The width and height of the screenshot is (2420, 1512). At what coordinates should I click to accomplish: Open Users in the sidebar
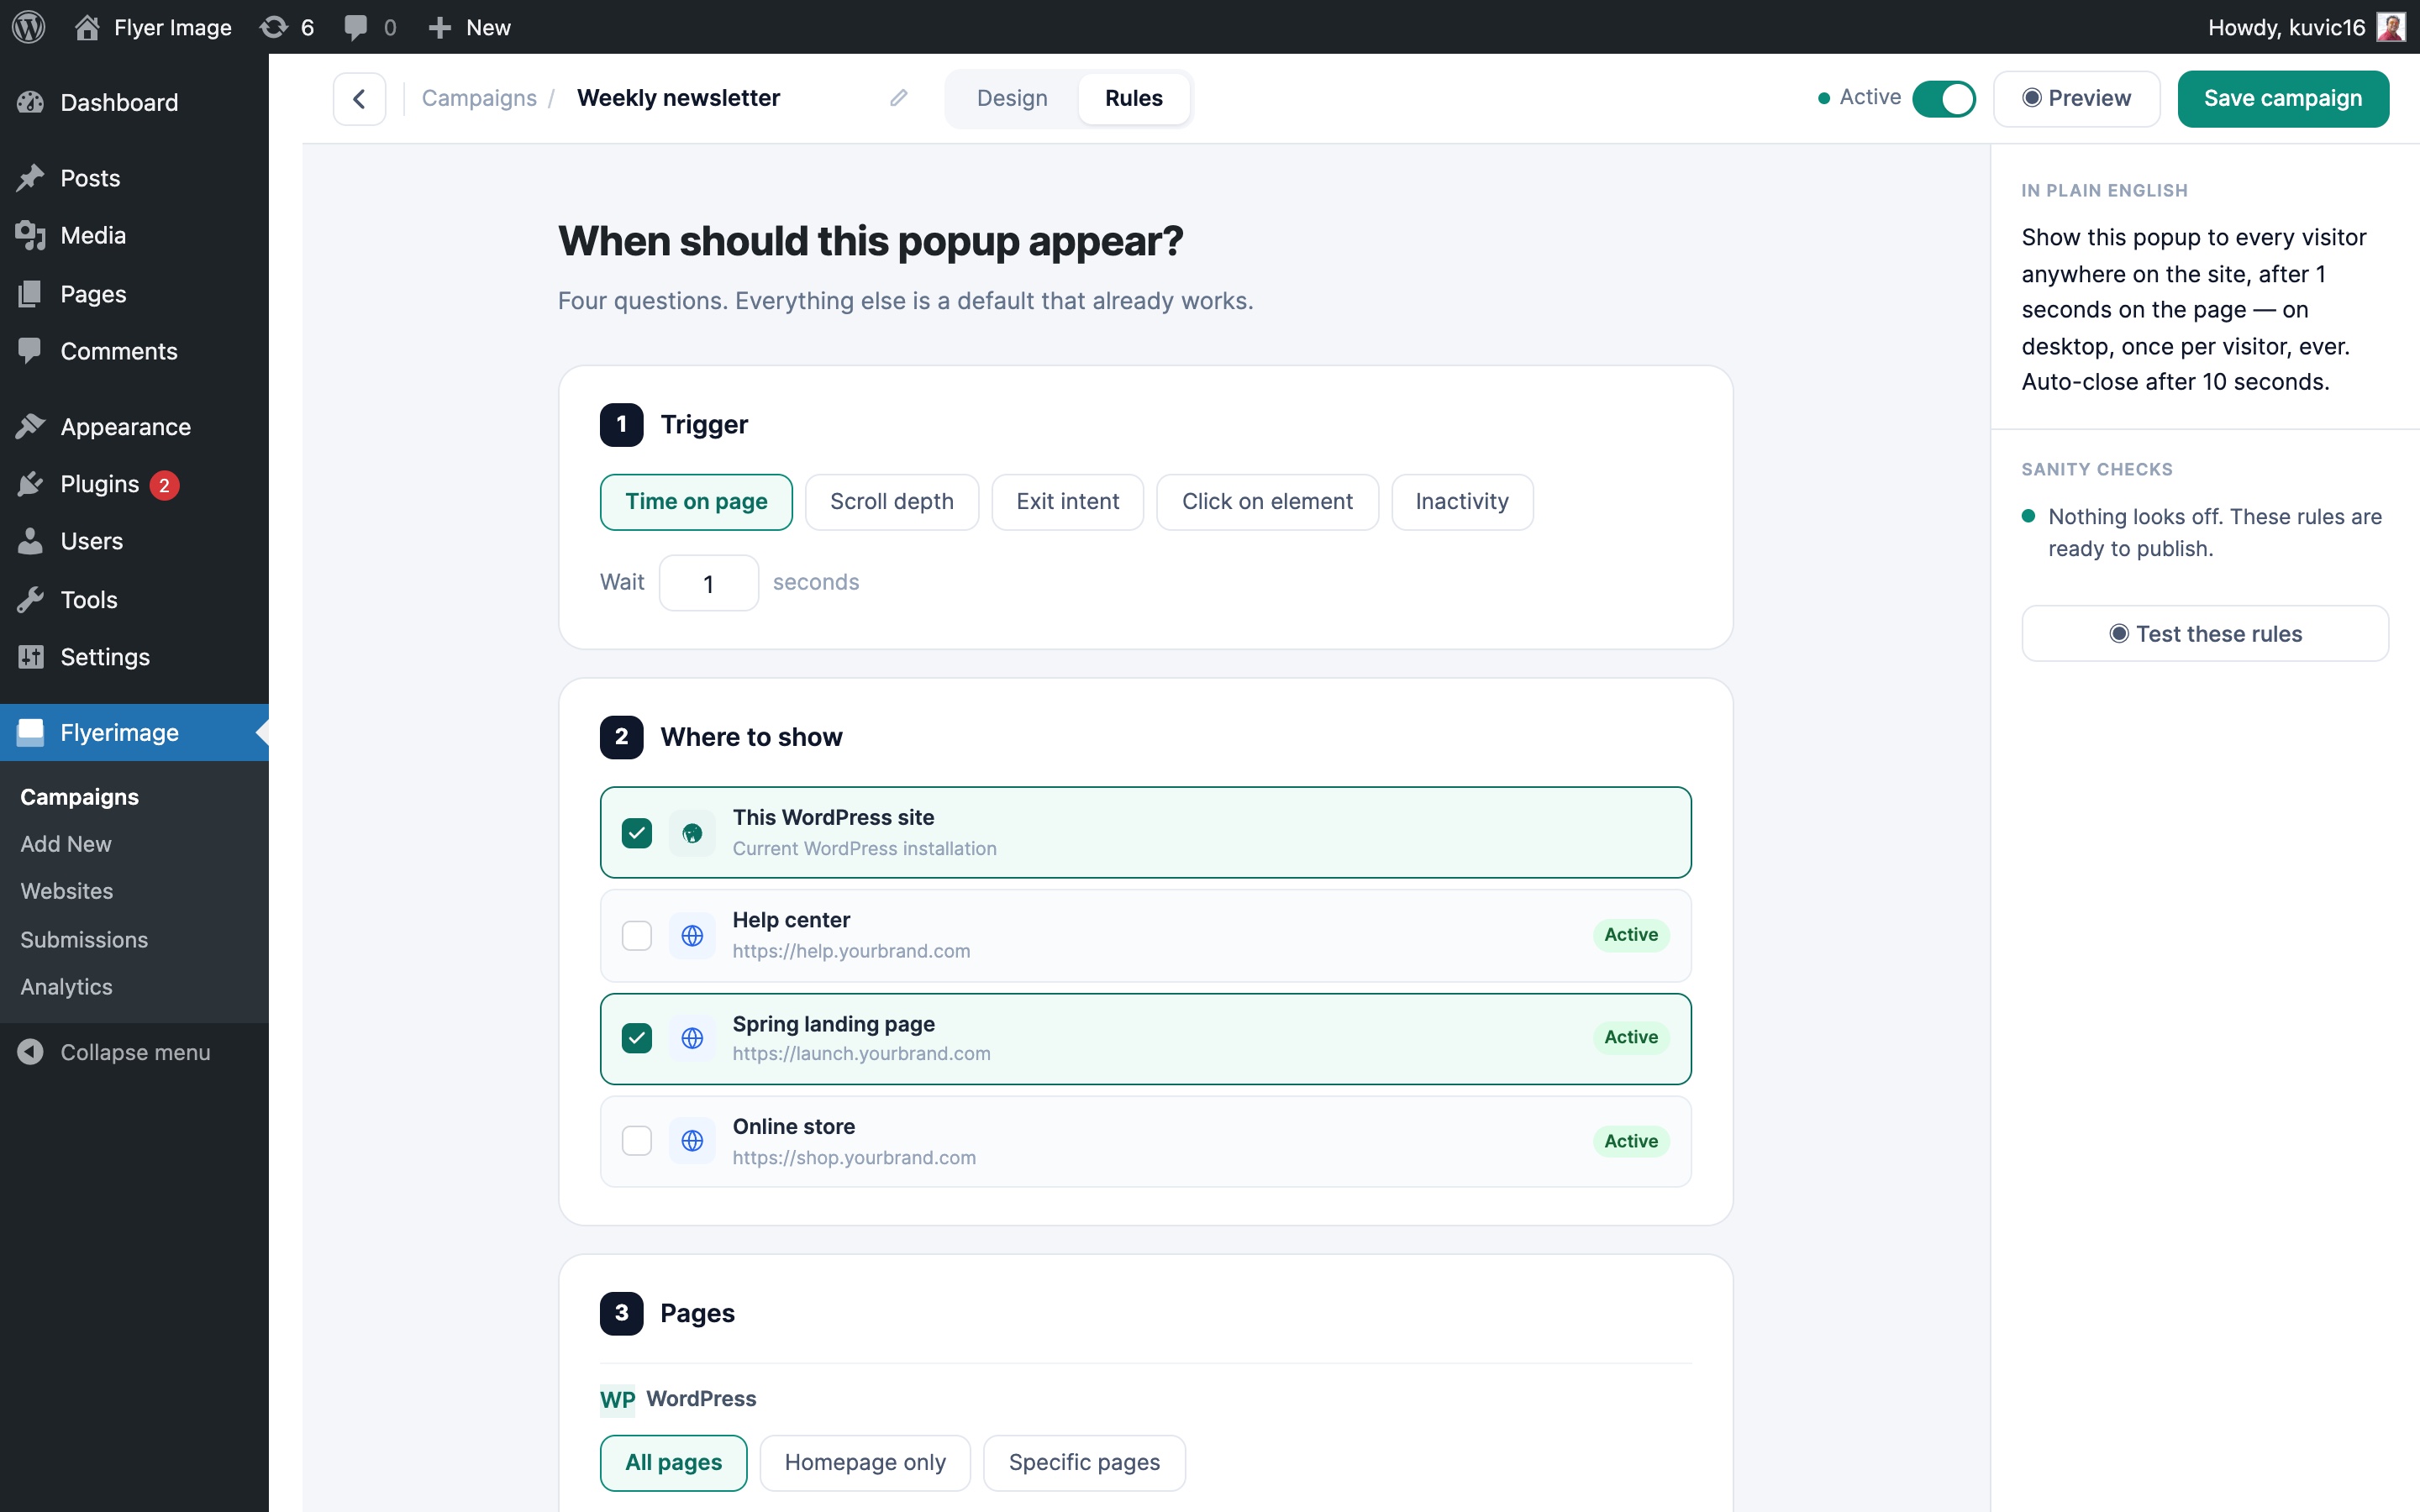tap(134, 541)
